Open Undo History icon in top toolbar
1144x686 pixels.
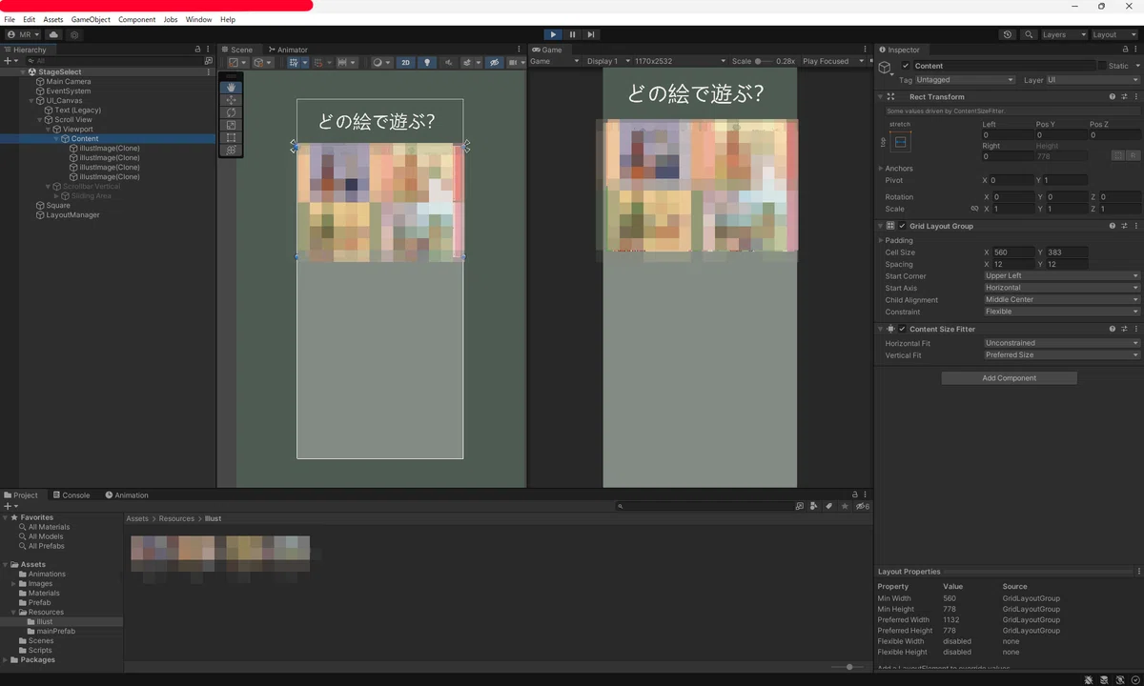[x=1008, y=34]
